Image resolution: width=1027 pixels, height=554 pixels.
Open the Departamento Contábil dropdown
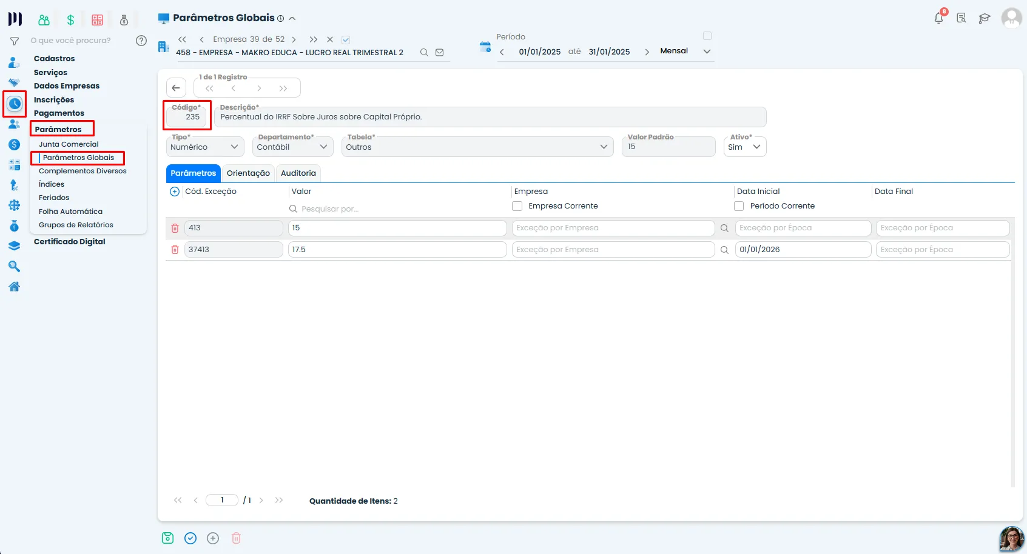pyautogui.click(x=293, y=147)
